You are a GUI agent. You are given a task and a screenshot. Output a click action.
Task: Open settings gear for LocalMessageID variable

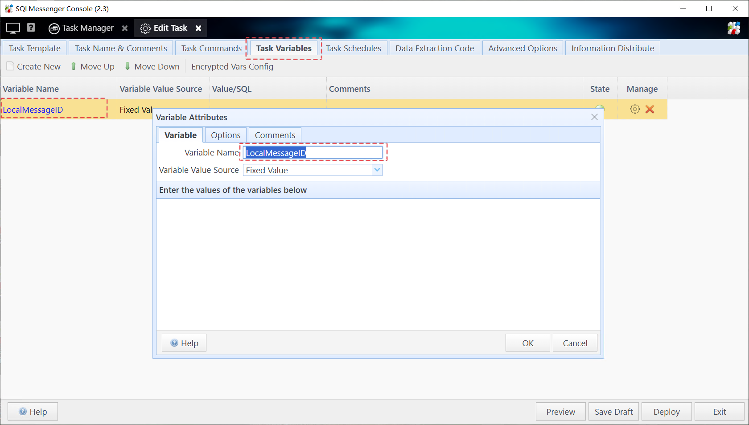point(635,109)
